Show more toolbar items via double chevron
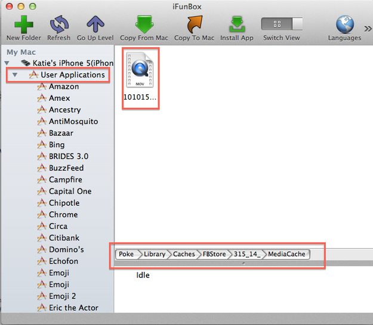 tap(368, 29)
